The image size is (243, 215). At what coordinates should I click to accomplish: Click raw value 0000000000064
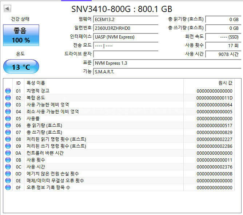215,105
